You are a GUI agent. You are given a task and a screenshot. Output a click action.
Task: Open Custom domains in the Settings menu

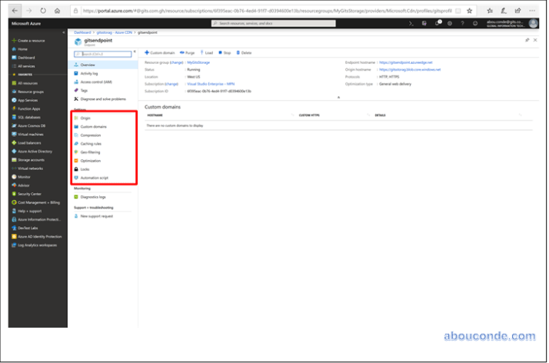(x=93, y=126)
